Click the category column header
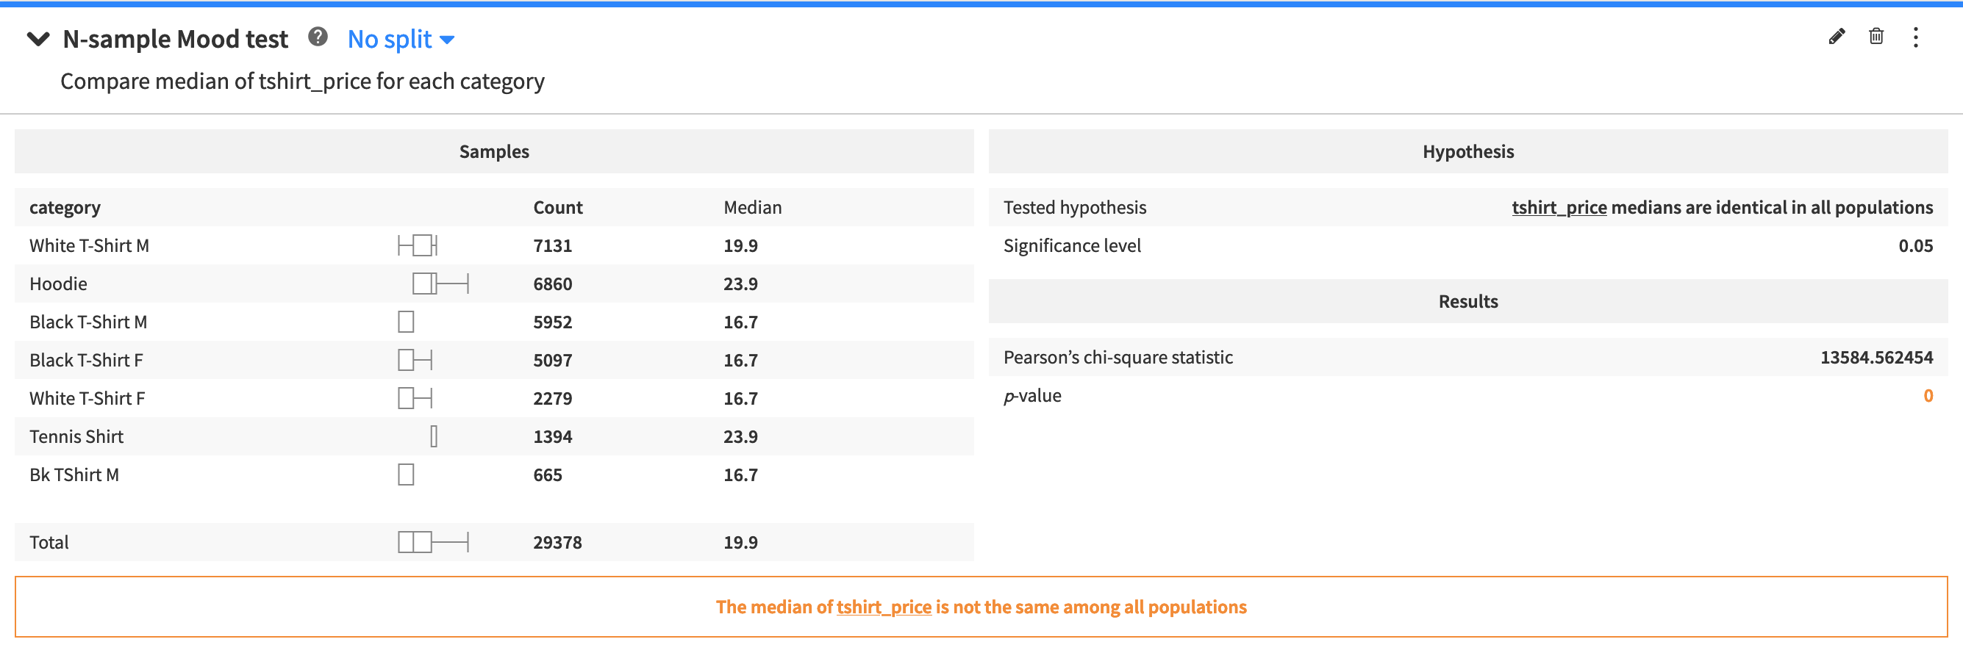This screenshot has width=1963, height=664. pyautogui.click(x=65, y=207)
